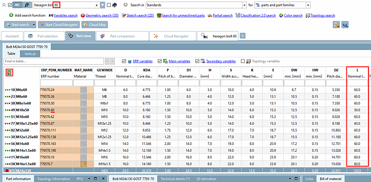Viewport: 371px width, 182px height.
Task: Uncheck the ERP variables checkbox
Action: pos(124,61)
